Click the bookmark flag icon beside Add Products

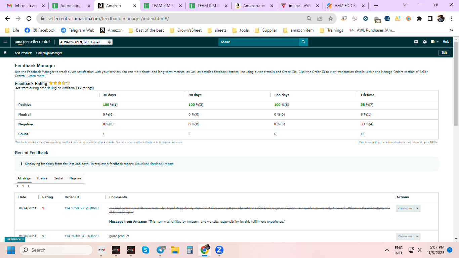click(5, 53)
